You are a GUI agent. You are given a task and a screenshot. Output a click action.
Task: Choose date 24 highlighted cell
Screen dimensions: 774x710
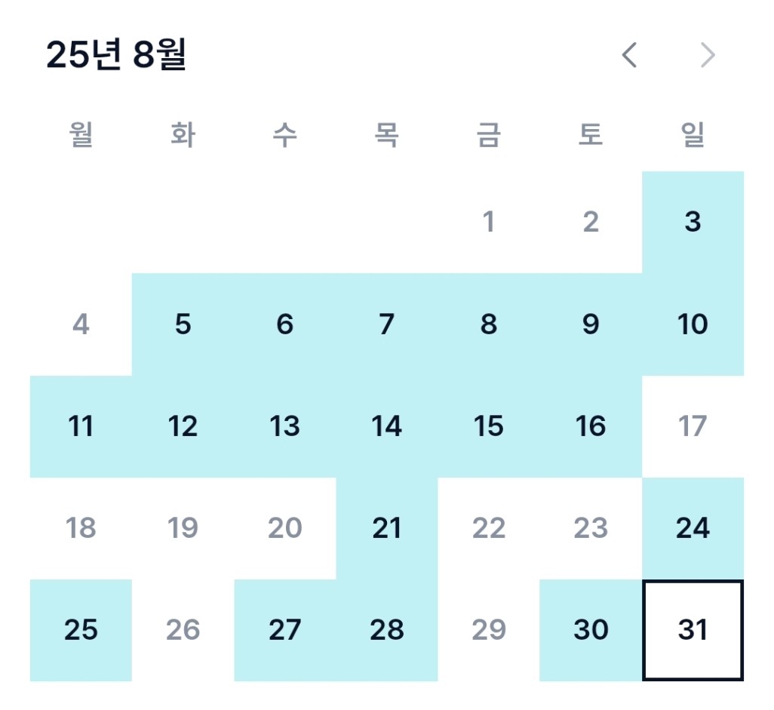693,528
